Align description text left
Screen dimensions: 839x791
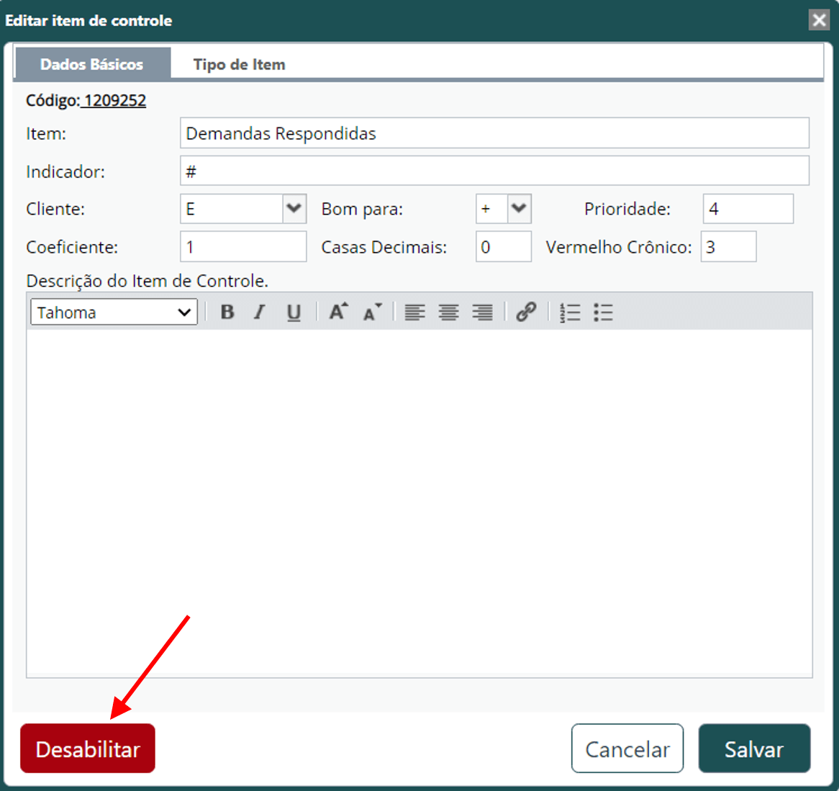pyautogui.click(x=414, y=312)
